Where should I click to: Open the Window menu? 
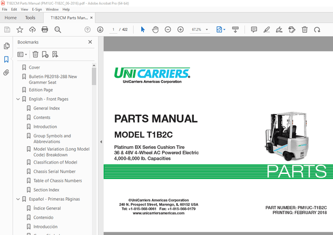coord(52,9)
